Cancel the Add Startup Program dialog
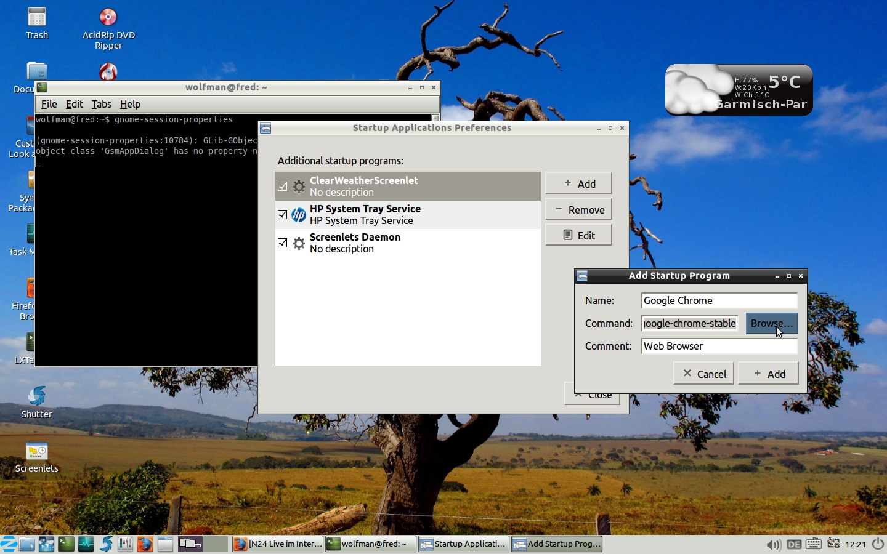Viewport: 887px width, 554px height. pyautogui.click(x=703, y=374)
